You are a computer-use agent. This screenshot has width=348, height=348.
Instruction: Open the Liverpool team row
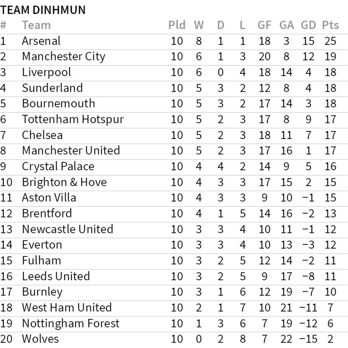[x=46, y=72]
